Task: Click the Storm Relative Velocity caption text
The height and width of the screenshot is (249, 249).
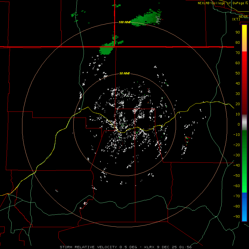Action: point(126,247)
